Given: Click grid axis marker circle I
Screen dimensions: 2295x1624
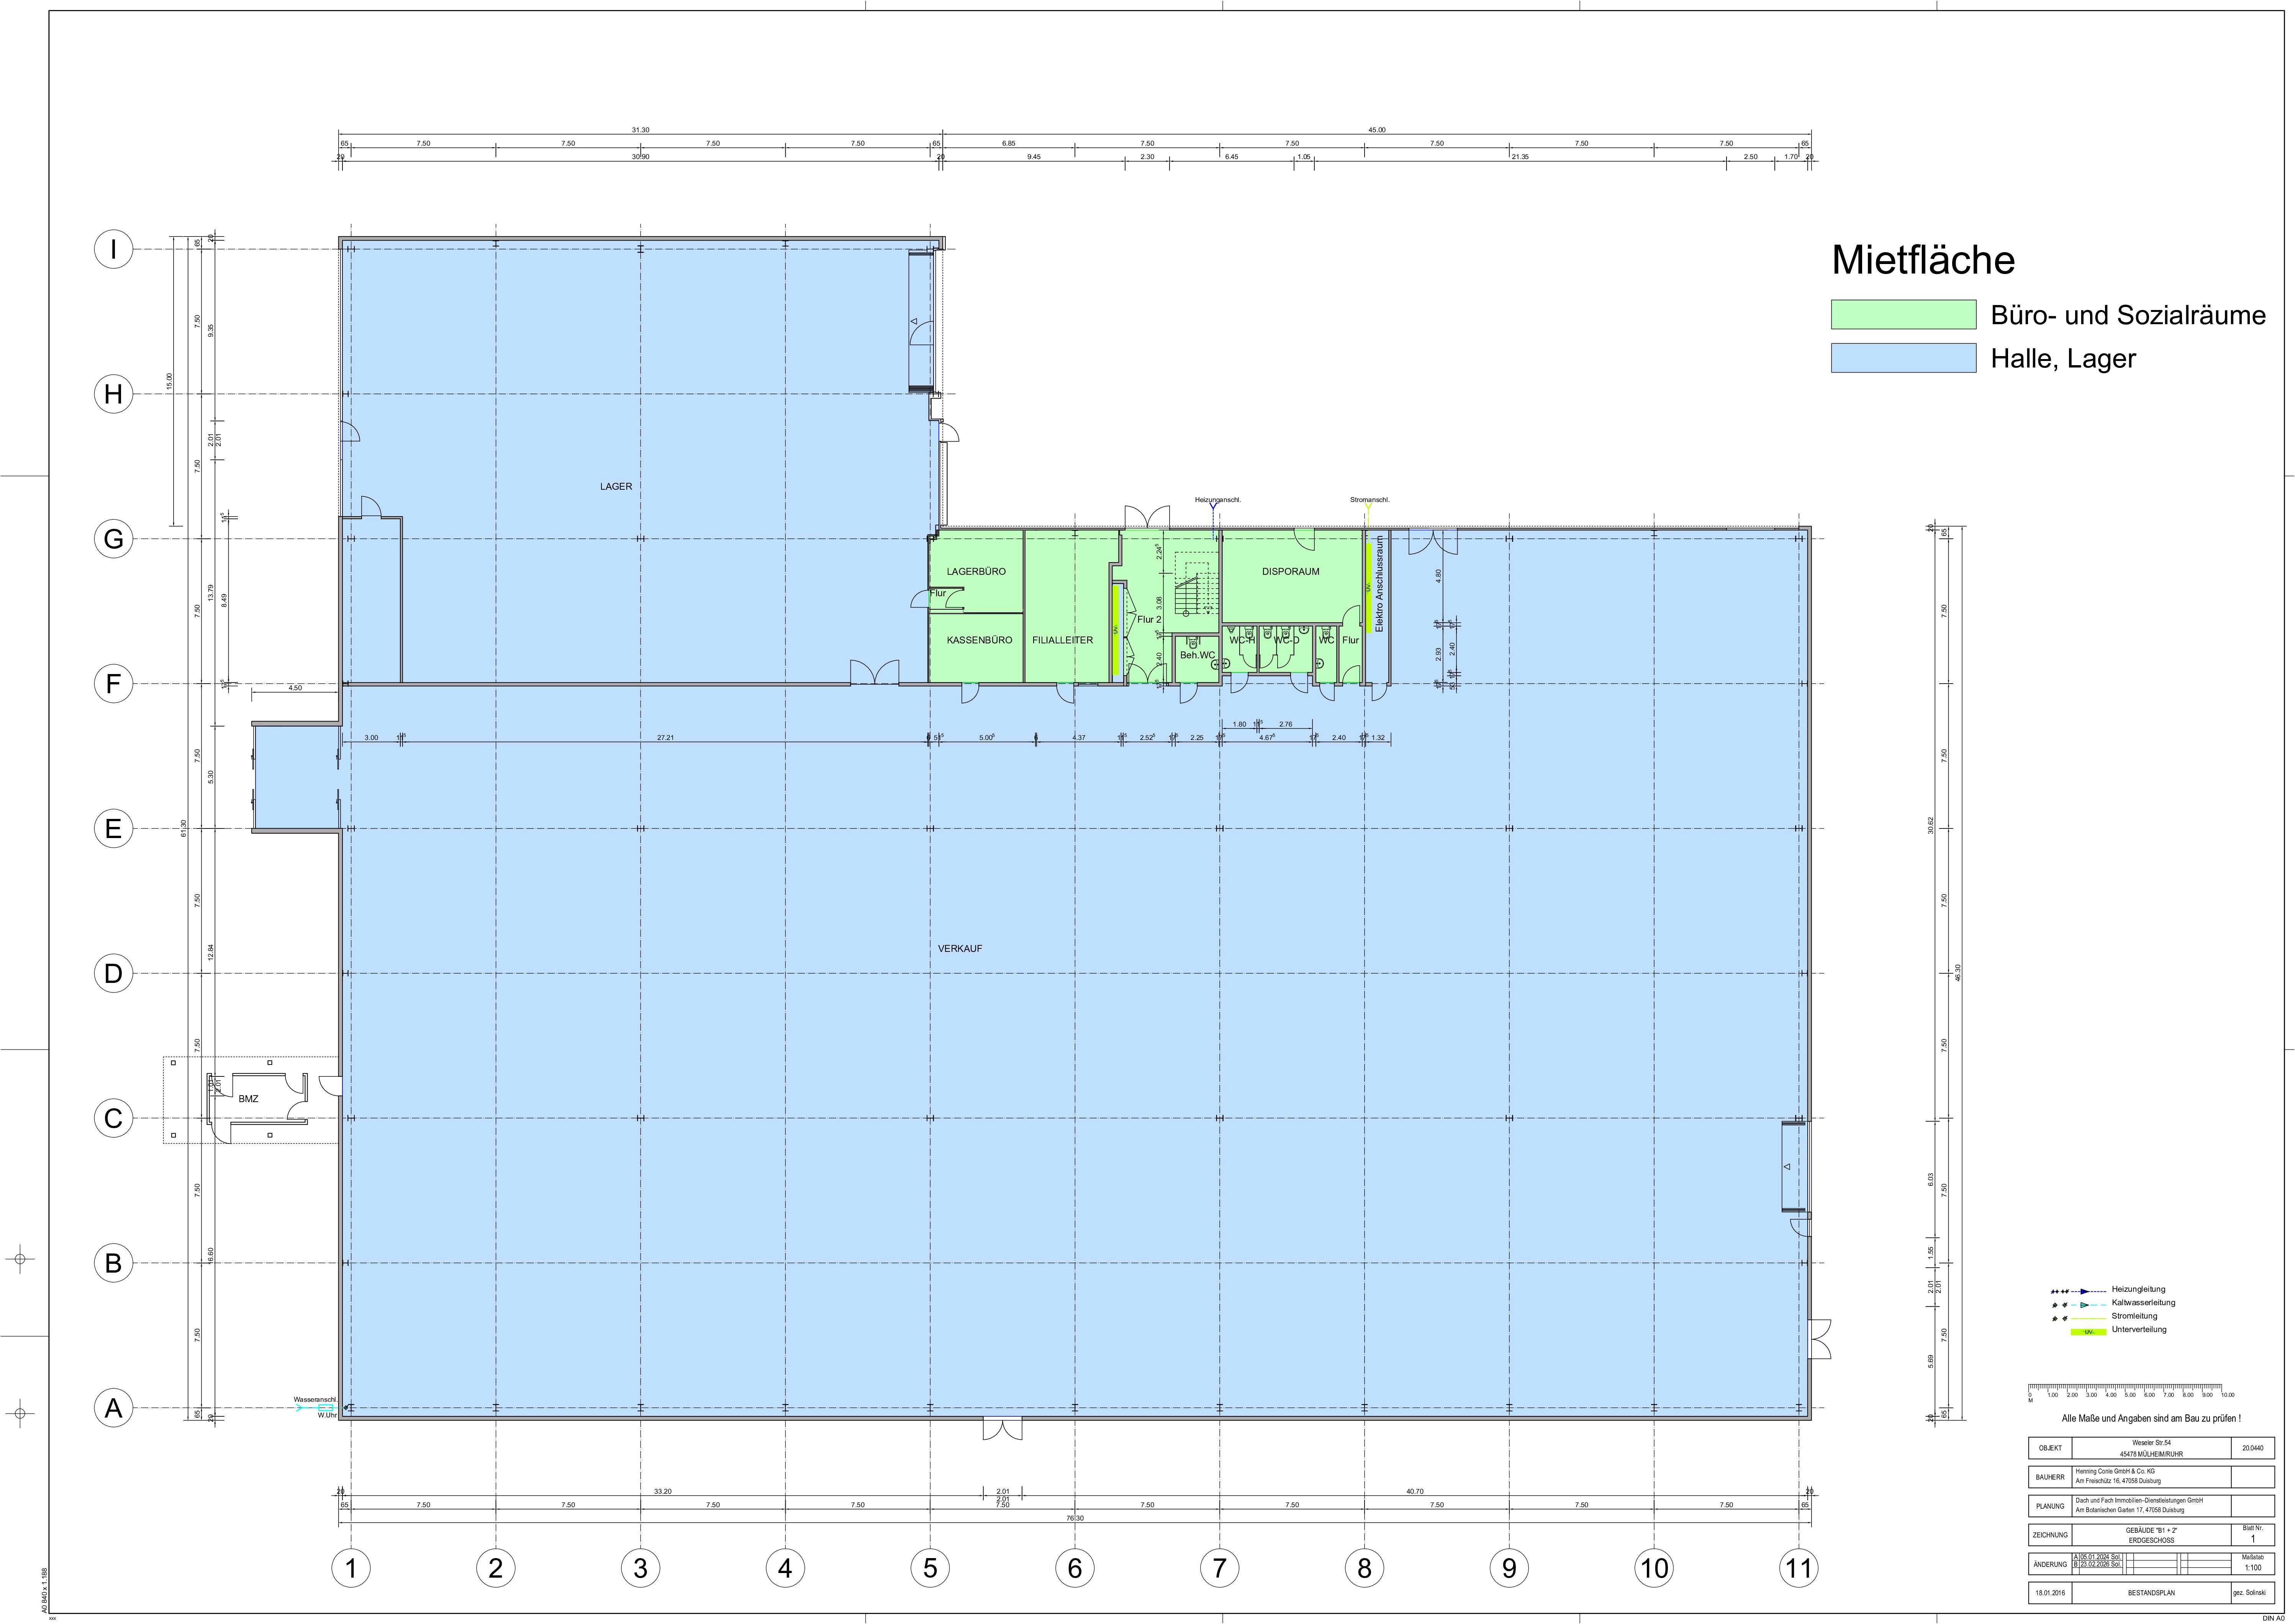Looking at the screenshot, I should pos(113,249).
